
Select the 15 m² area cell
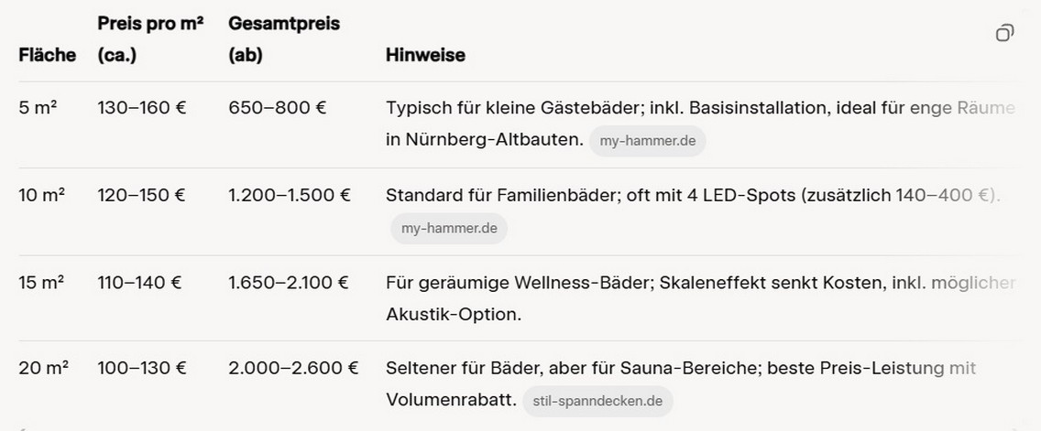(x=42, y=283)
